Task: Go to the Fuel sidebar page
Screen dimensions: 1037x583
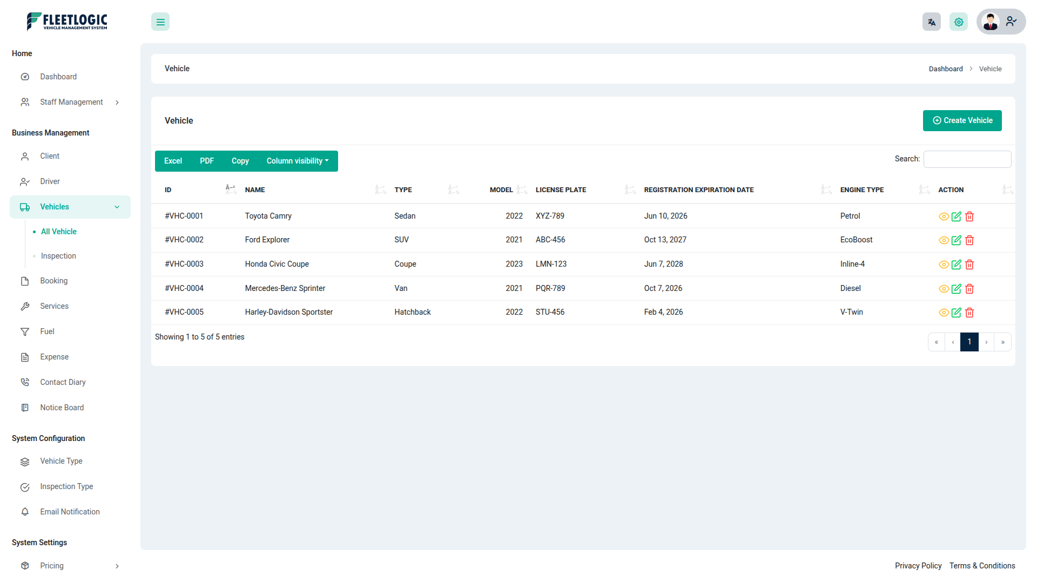Action: (47, 331)
